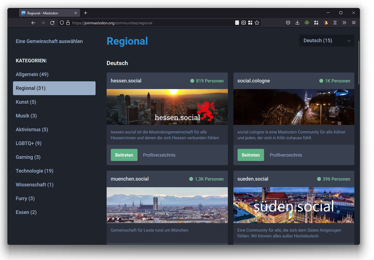Click the forward navigation arrow
Viewport: 374px width, 260px height.
43,23
